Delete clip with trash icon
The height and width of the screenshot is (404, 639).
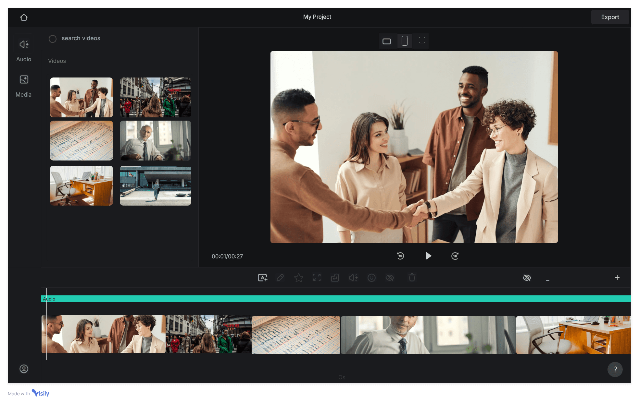tap(412, 278)
